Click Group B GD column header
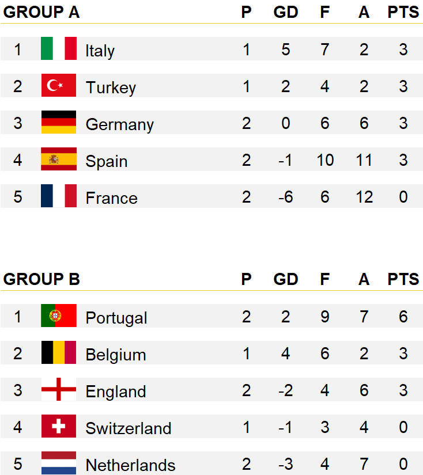The height and width of the screenshot is (475, 423). (286, 279)
